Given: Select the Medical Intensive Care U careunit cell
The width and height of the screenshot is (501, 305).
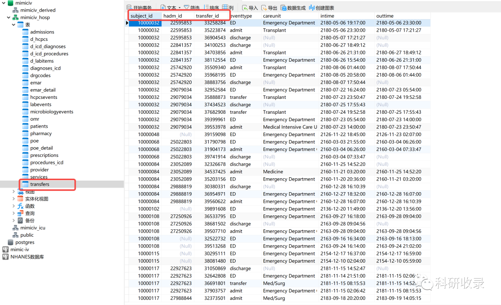Looking at the screenshot, I should click(290, 127).
